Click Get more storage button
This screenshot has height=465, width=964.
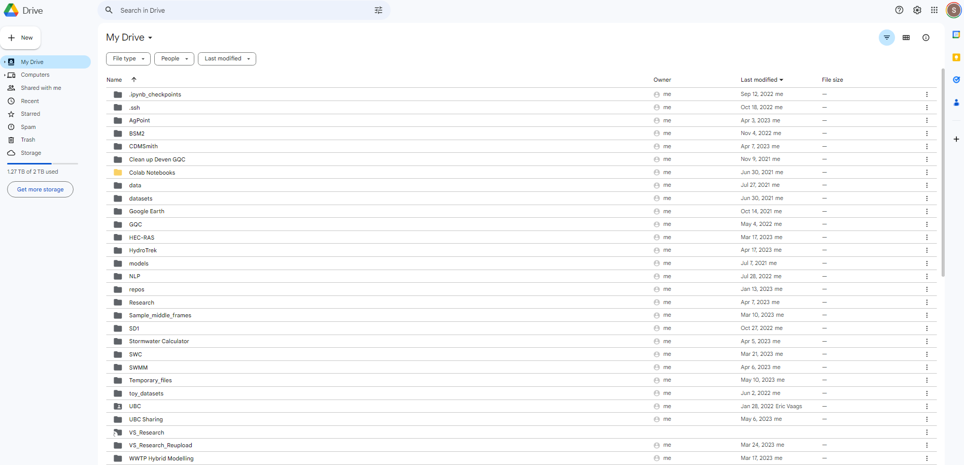point(40,189)
